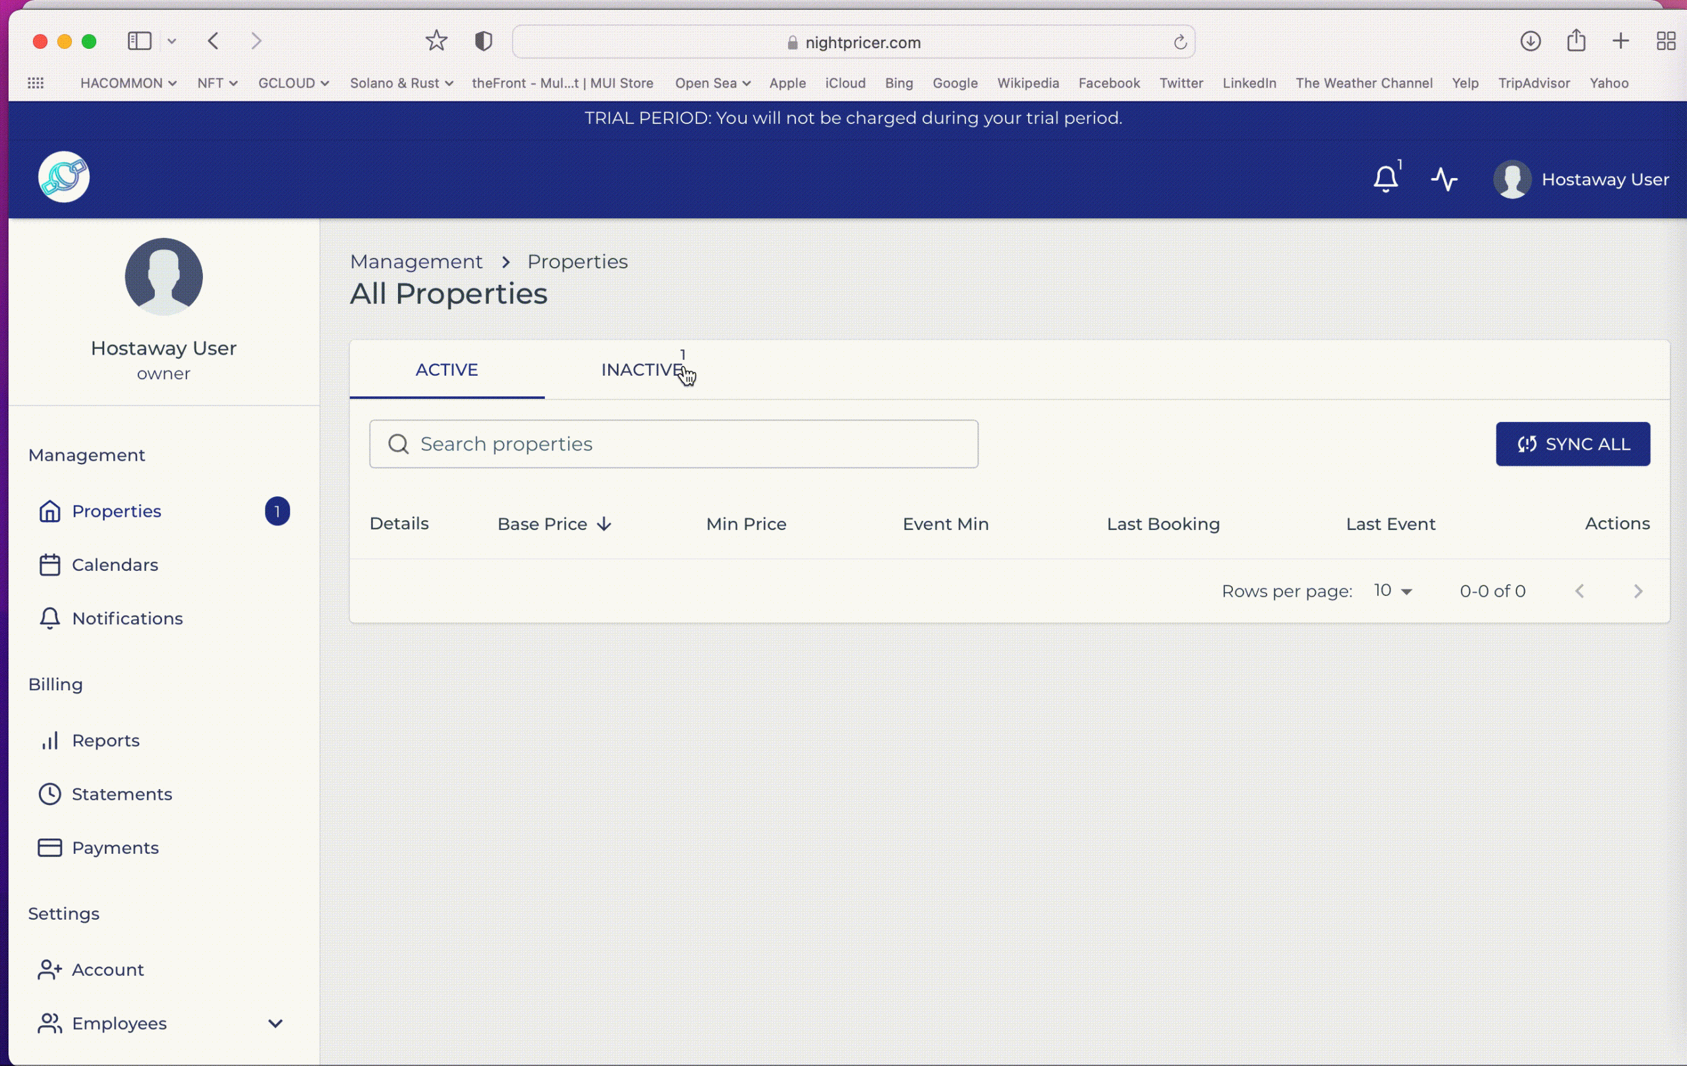Open the notifications bell in header
This screenshot has height=1066, width=1687.
coord(1385,179)
